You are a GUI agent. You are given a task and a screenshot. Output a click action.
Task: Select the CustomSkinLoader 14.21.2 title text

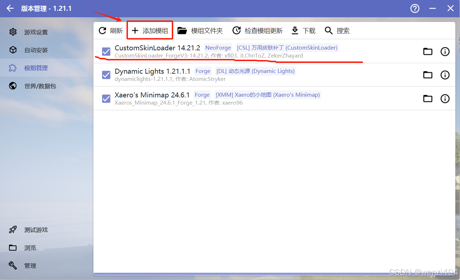pos(157,48)
